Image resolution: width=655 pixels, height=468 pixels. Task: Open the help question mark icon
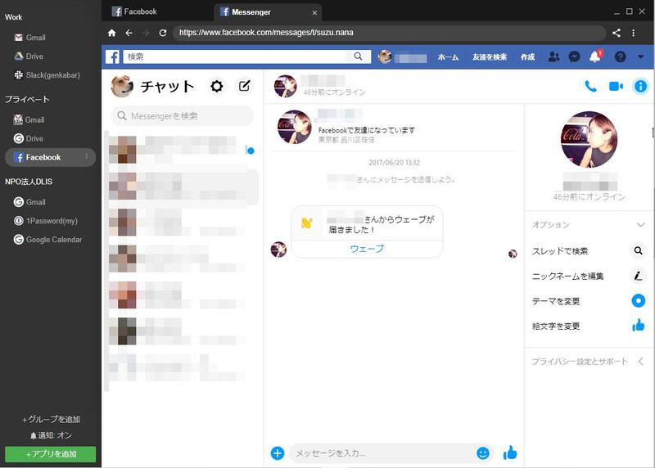(620, 56)
